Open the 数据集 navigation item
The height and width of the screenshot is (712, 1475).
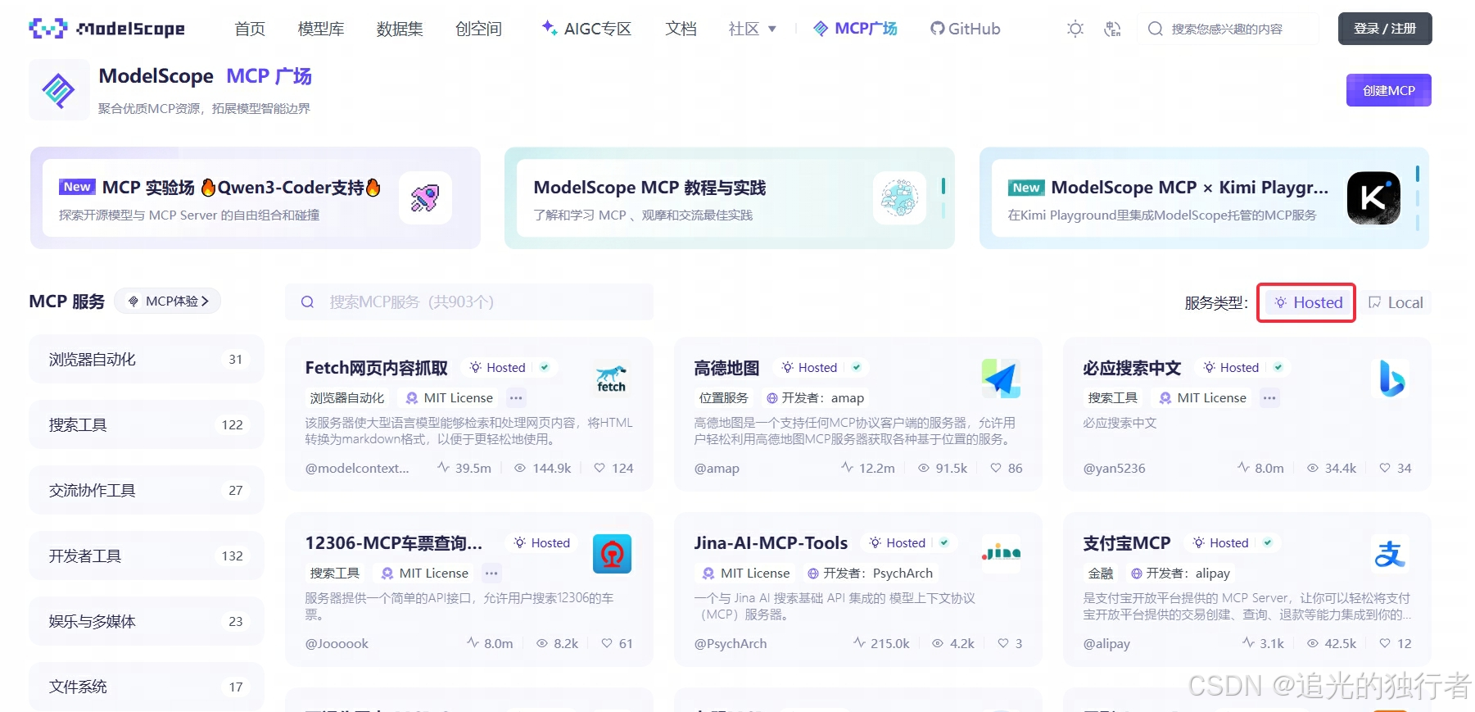400,29
